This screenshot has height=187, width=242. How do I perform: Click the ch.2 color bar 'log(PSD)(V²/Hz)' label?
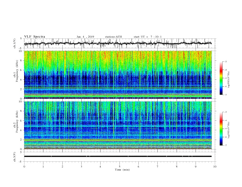tap(229, 130)
